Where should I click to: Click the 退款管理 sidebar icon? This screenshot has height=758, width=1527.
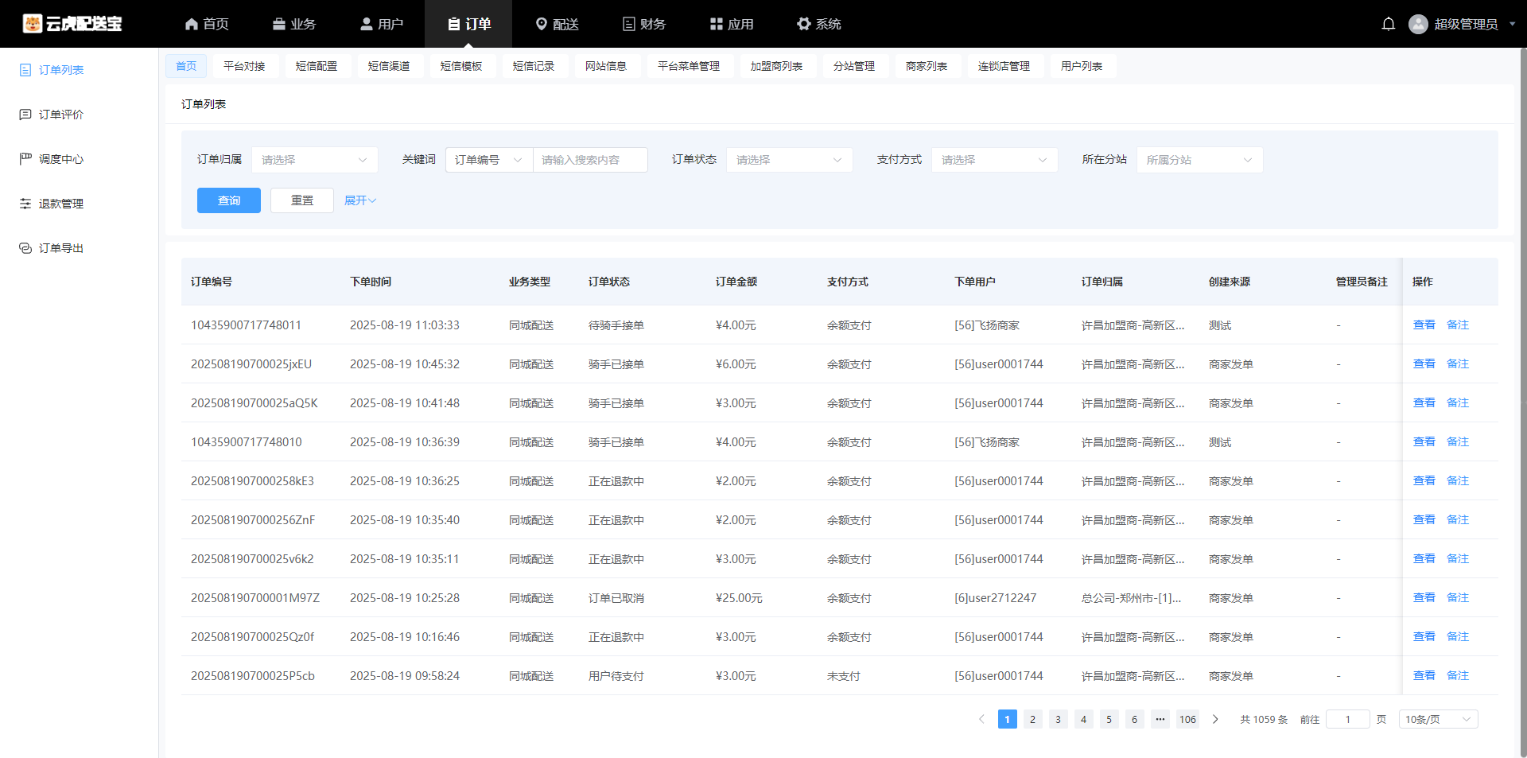click(25, 204)
